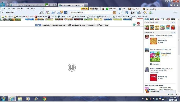
Task: Click the yellow Norton Search button
Action: [x=85, y=9]
